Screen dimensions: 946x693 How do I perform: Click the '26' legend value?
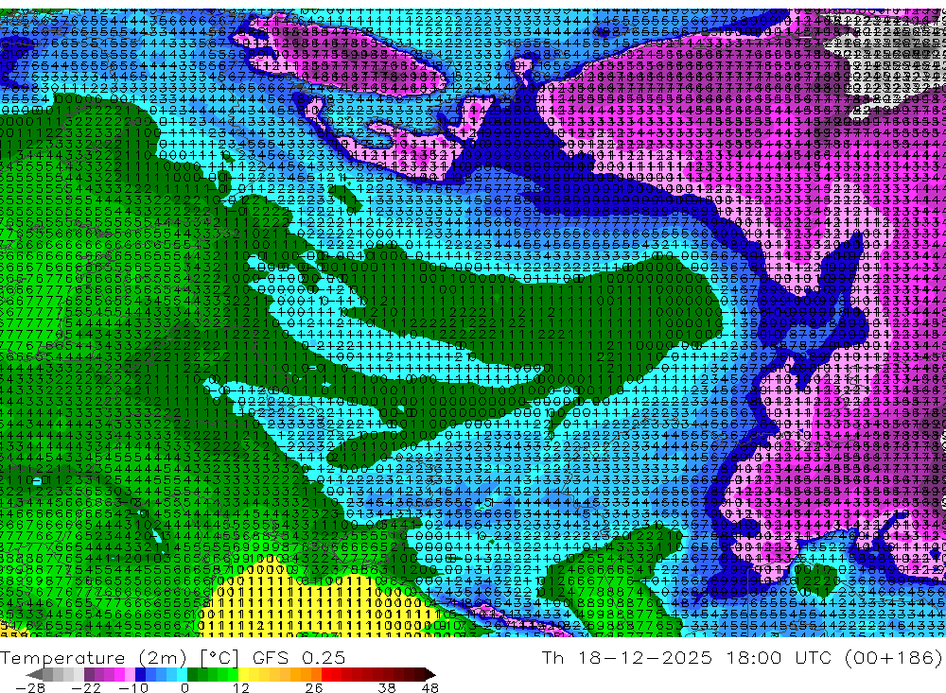(314, 688)
